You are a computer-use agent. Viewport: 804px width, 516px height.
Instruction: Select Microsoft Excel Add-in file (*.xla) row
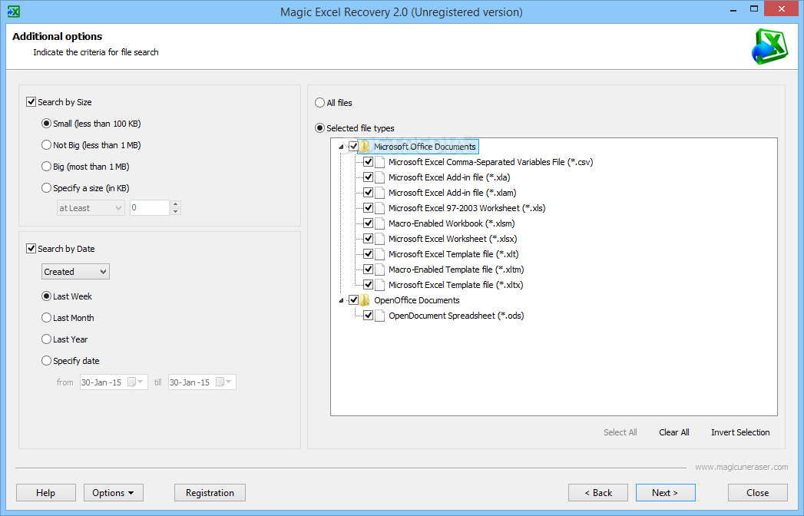click(x=449, y=177)
